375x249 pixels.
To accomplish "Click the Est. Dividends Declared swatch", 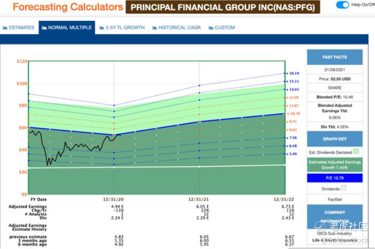I will (356, 151).
